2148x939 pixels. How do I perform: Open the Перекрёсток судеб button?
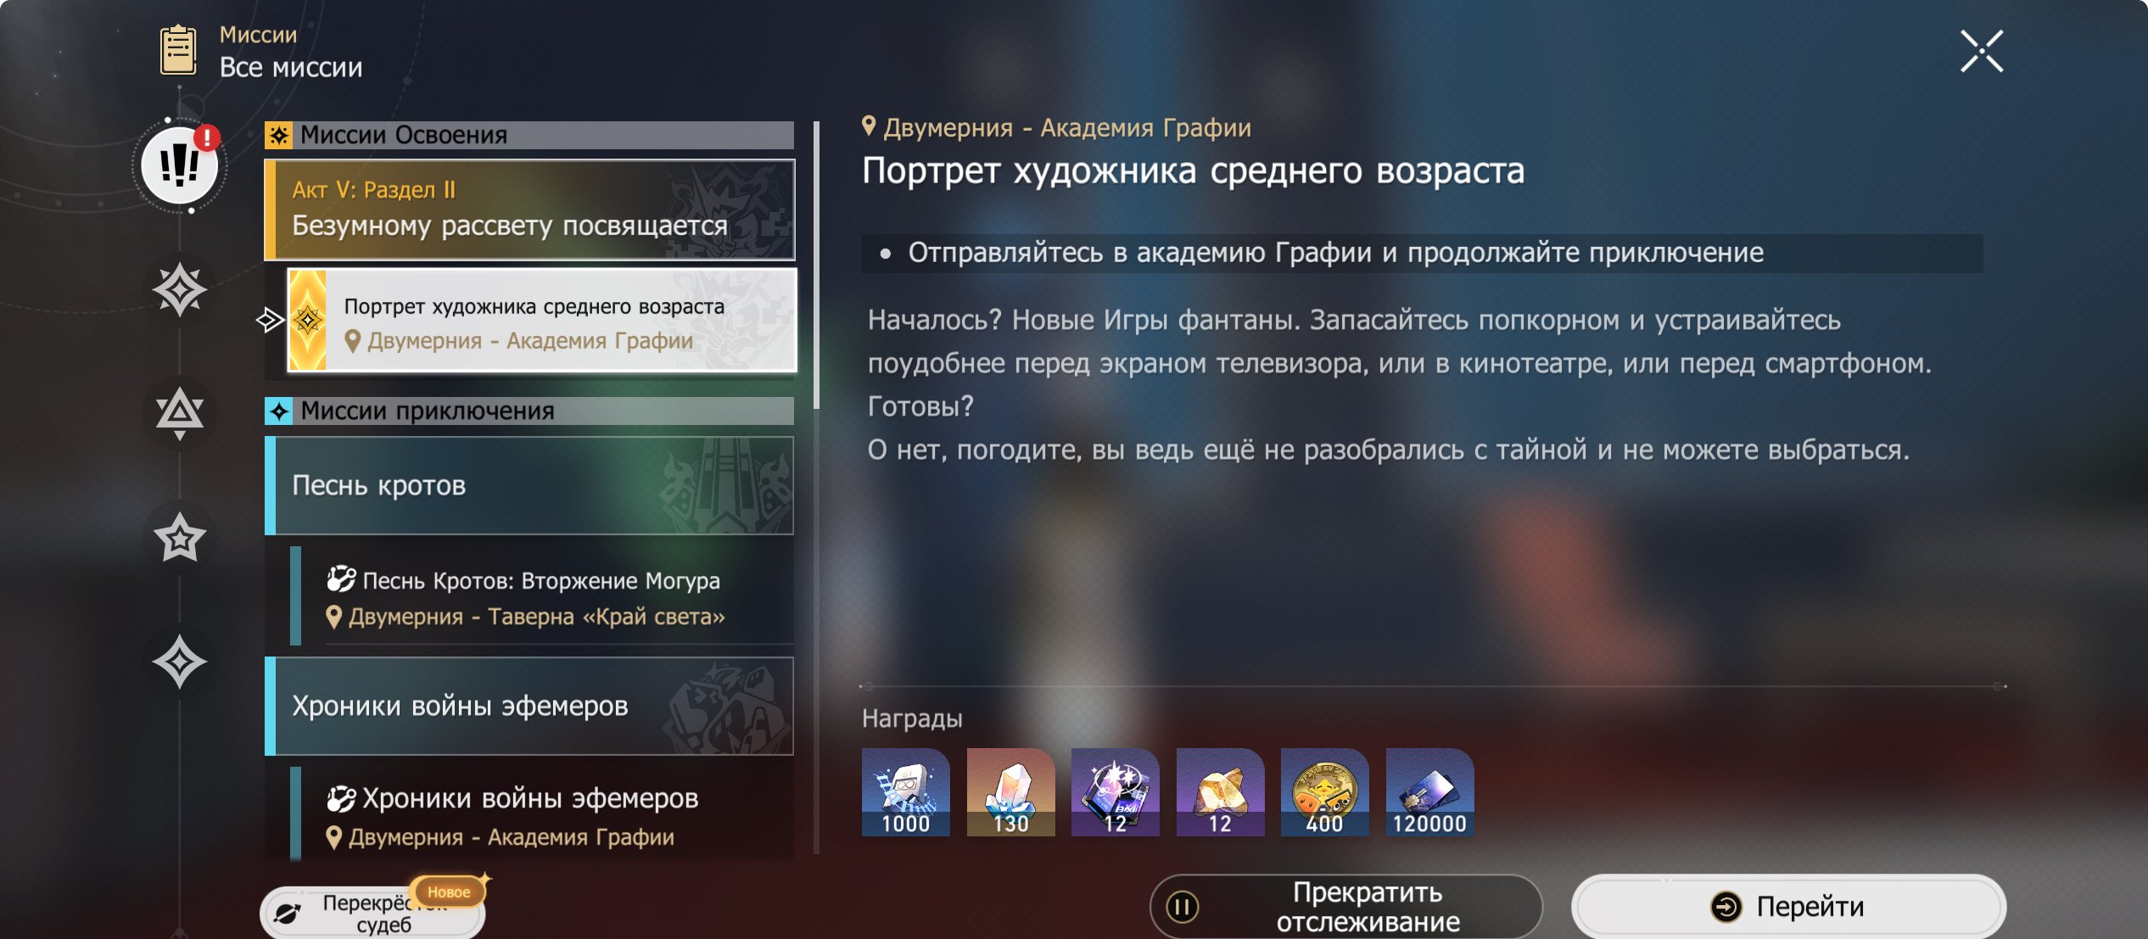point(372,913)
